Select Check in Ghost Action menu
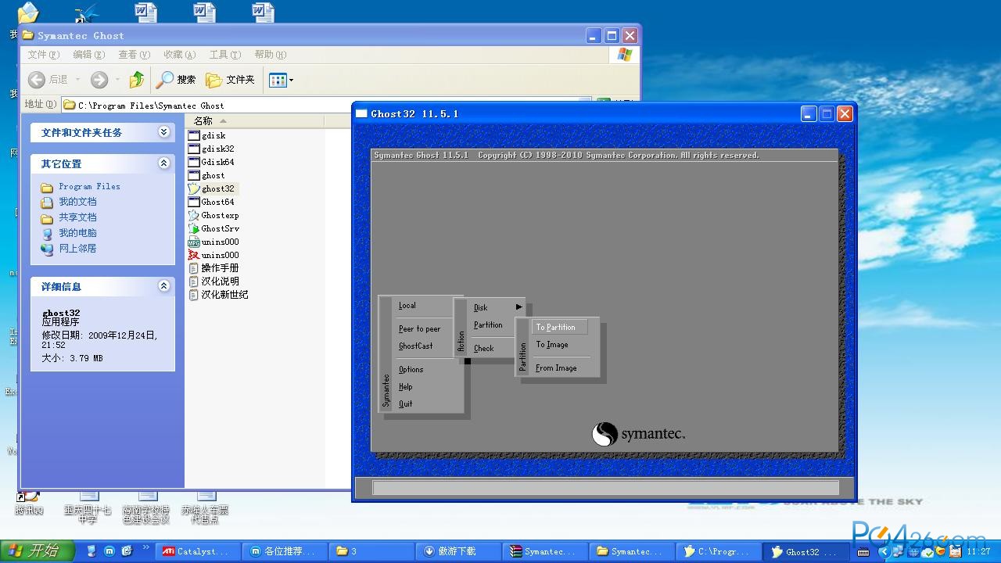 pyautogui.click(x=483, y=349)
